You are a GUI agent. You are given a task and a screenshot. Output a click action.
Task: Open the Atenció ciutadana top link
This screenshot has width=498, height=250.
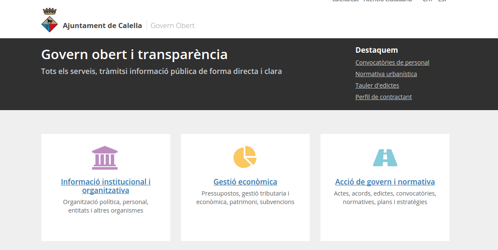[387, 1]
